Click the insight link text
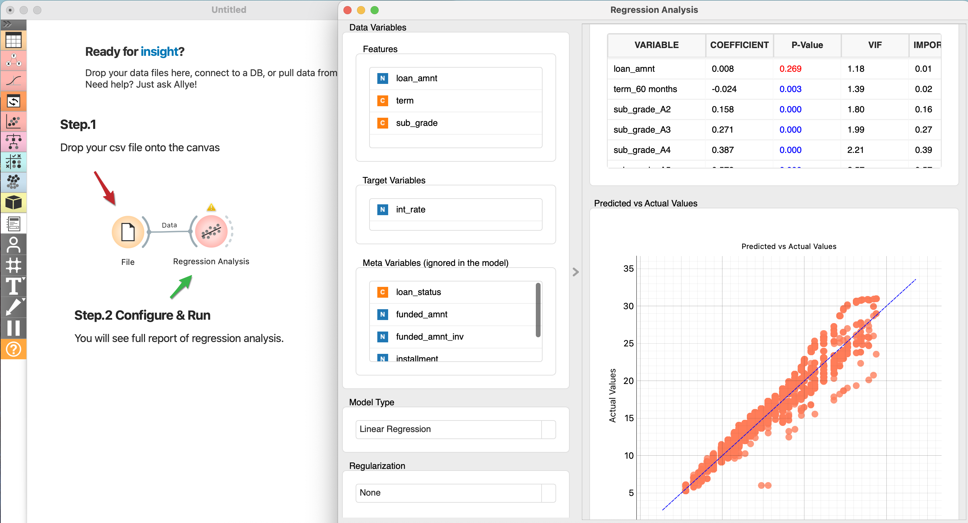 click(159, 51)
